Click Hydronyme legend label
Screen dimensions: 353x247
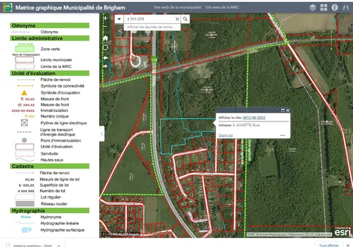pos(51,217)
